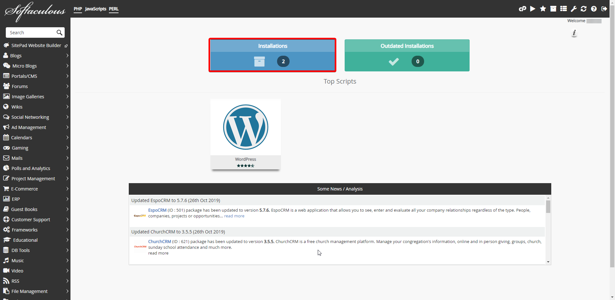615x300 pixels.
Task: Click the search magnifier icon
Action: click(59, 33)
